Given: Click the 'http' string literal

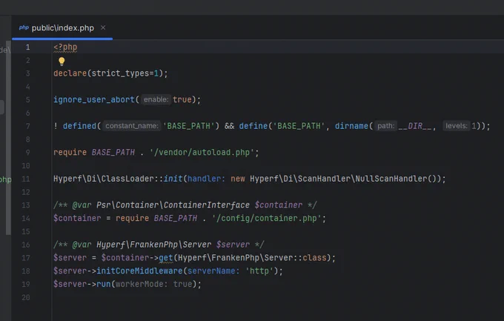Looking at the screenshot, I should (x=259, y=271).
